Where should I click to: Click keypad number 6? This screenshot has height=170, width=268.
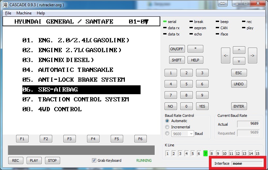[x=202, y=84]
